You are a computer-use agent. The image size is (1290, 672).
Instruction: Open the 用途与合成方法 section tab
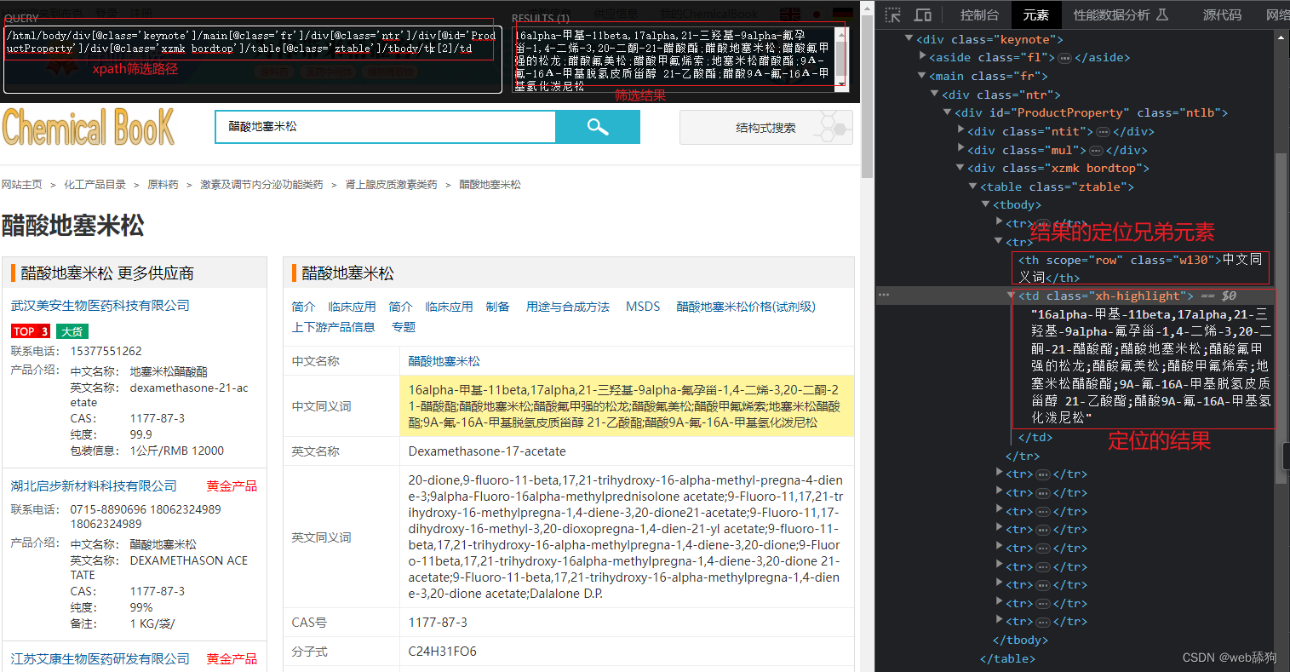568,307
